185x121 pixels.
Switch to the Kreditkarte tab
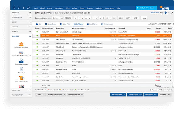pyautogui.click(x=92, y=24)
